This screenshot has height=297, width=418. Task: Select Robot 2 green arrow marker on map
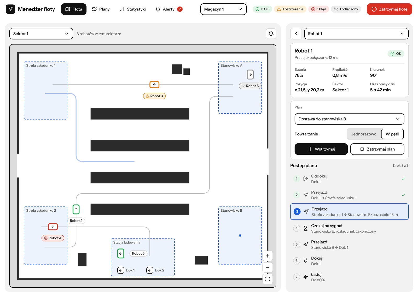tap(76, 209)
